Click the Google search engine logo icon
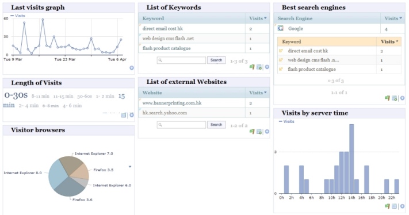409x215 pixels. coord(281,28)
